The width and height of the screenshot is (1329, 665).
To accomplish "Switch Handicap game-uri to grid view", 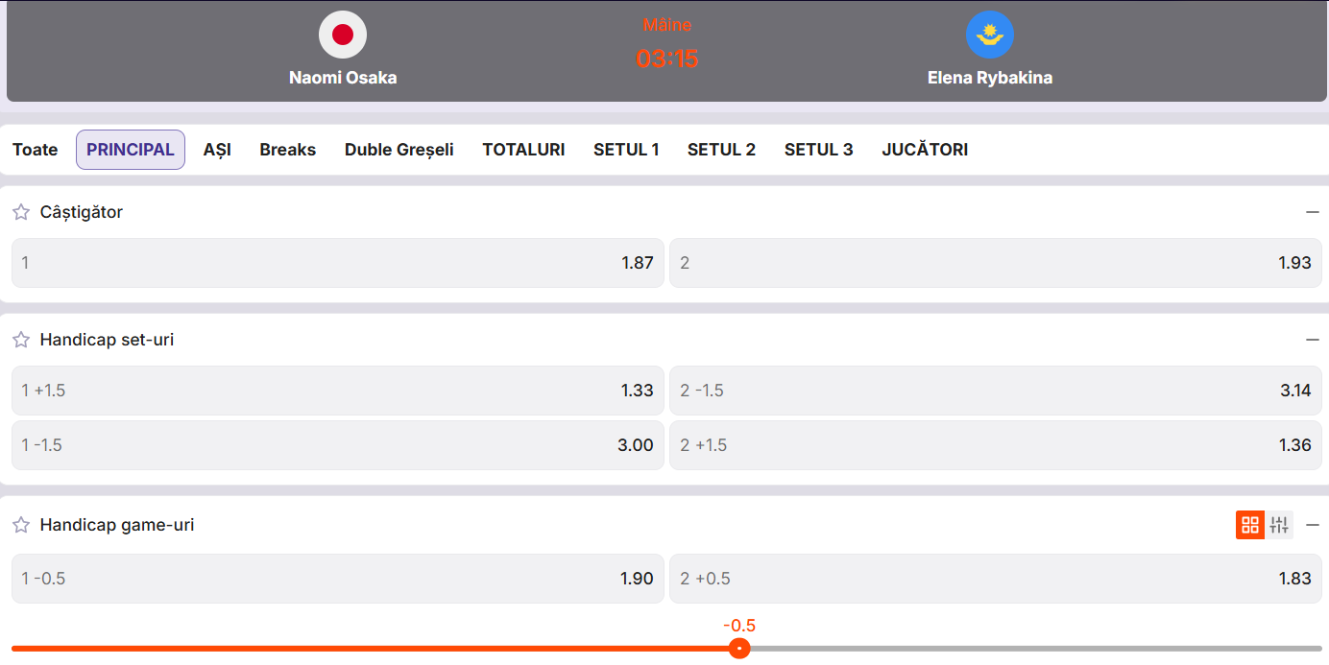I will point(1250,525).
